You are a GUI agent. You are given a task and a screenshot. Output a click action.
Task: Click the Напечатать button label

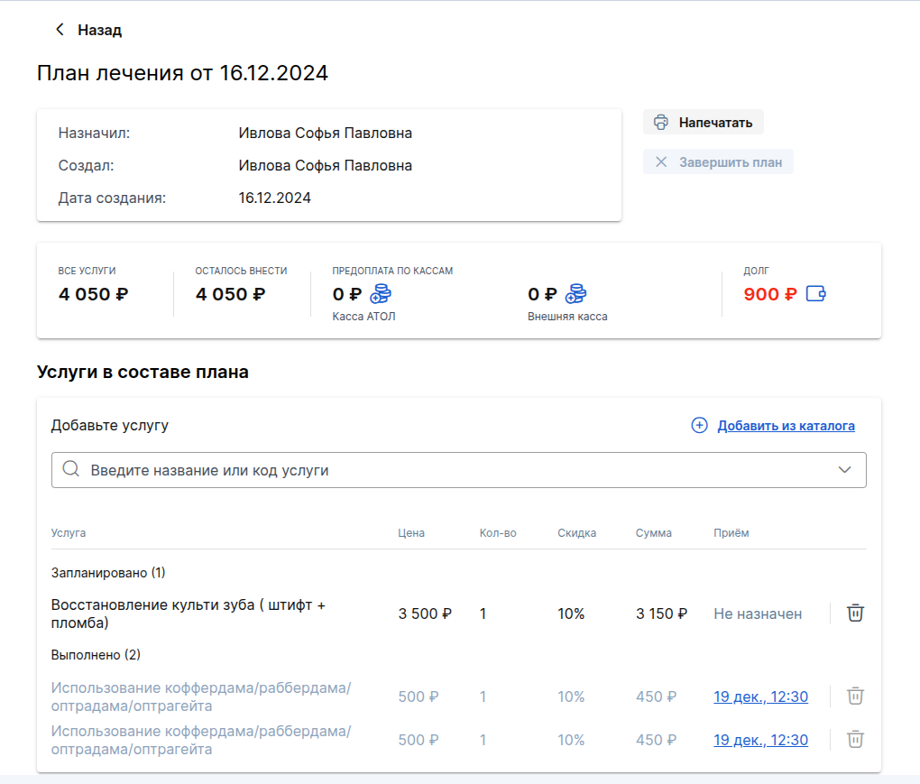[715, 123]
